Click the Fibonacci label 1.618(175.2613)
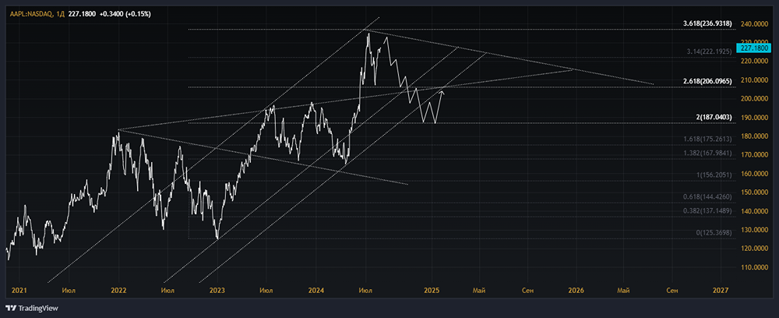 (708, 139)
